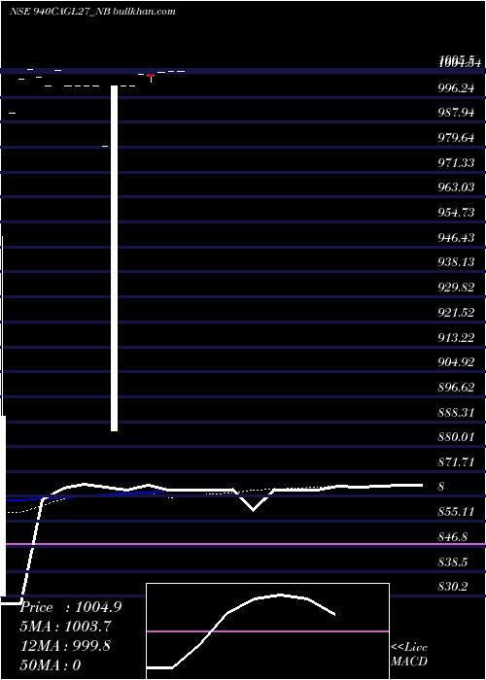Select the 913.22 price axis label
486x680 pixels.
point(456,338)
